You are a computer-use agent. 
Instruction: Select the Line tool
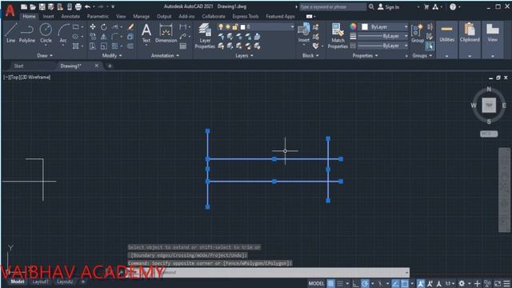pos(10,33)
